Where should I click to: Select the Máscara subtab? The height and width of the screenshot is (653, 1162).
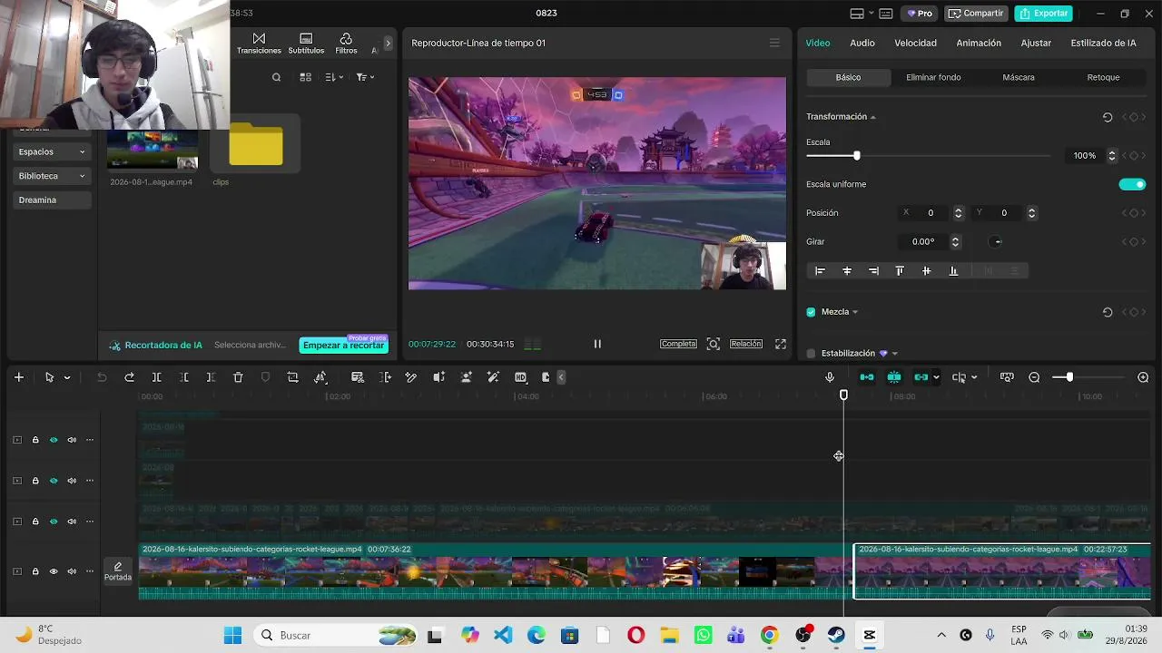pyautogui.click(x=1019, y=77)
